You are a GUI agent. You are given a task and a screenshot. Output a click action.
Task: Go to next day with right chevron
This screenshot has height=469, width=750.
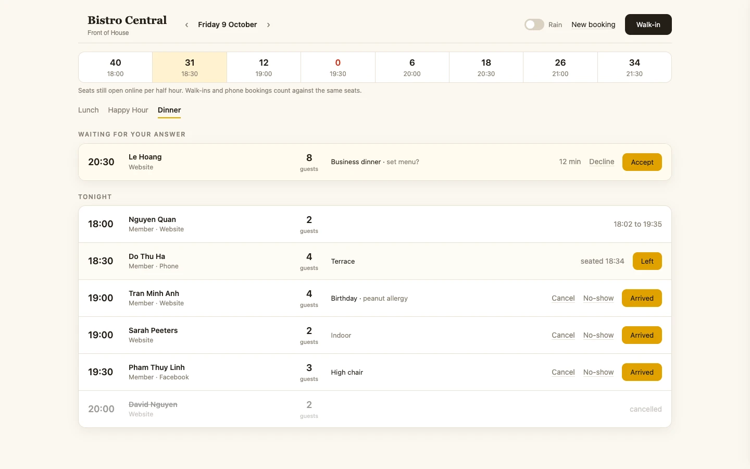(269, 24)
